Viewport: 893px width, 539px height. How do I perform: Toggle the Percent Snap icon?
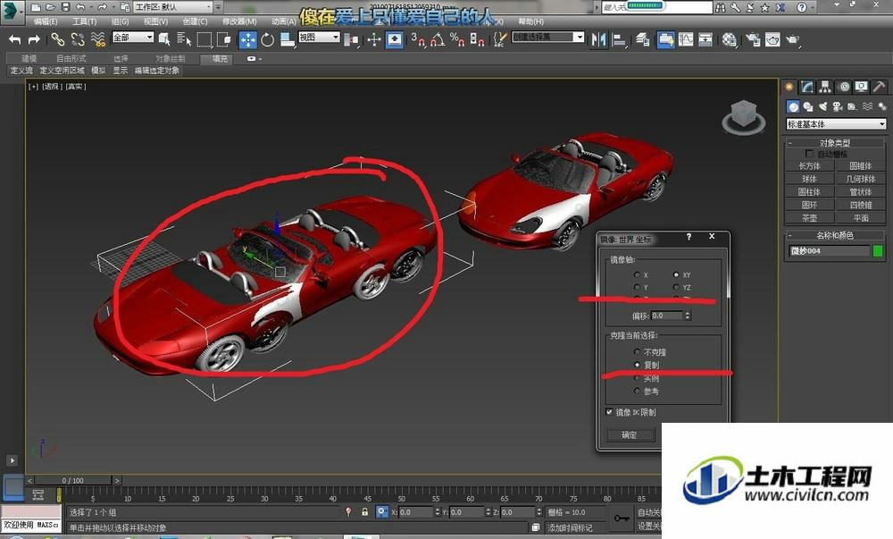tap(456, 39)
